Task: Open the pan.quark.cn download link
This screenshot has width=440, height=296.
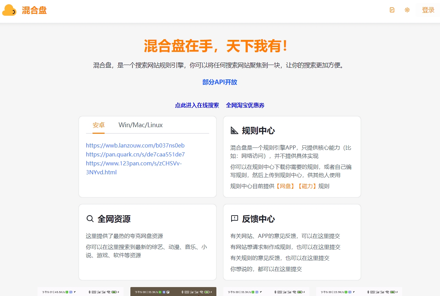Action: [x=135, y=154]
